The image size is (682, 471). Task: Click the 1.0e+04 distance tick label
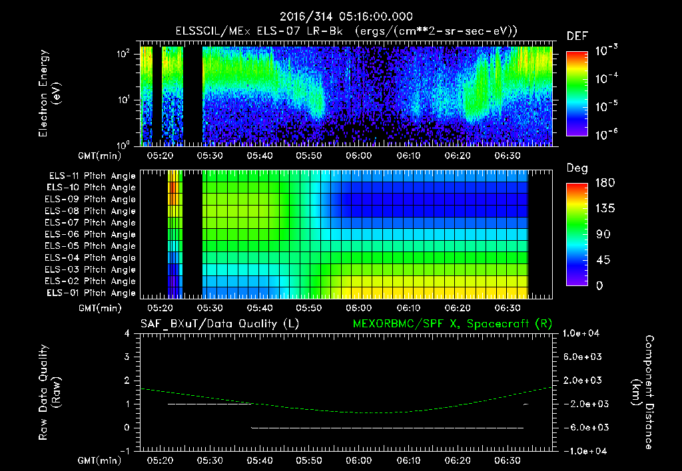(x=581, y=333)
